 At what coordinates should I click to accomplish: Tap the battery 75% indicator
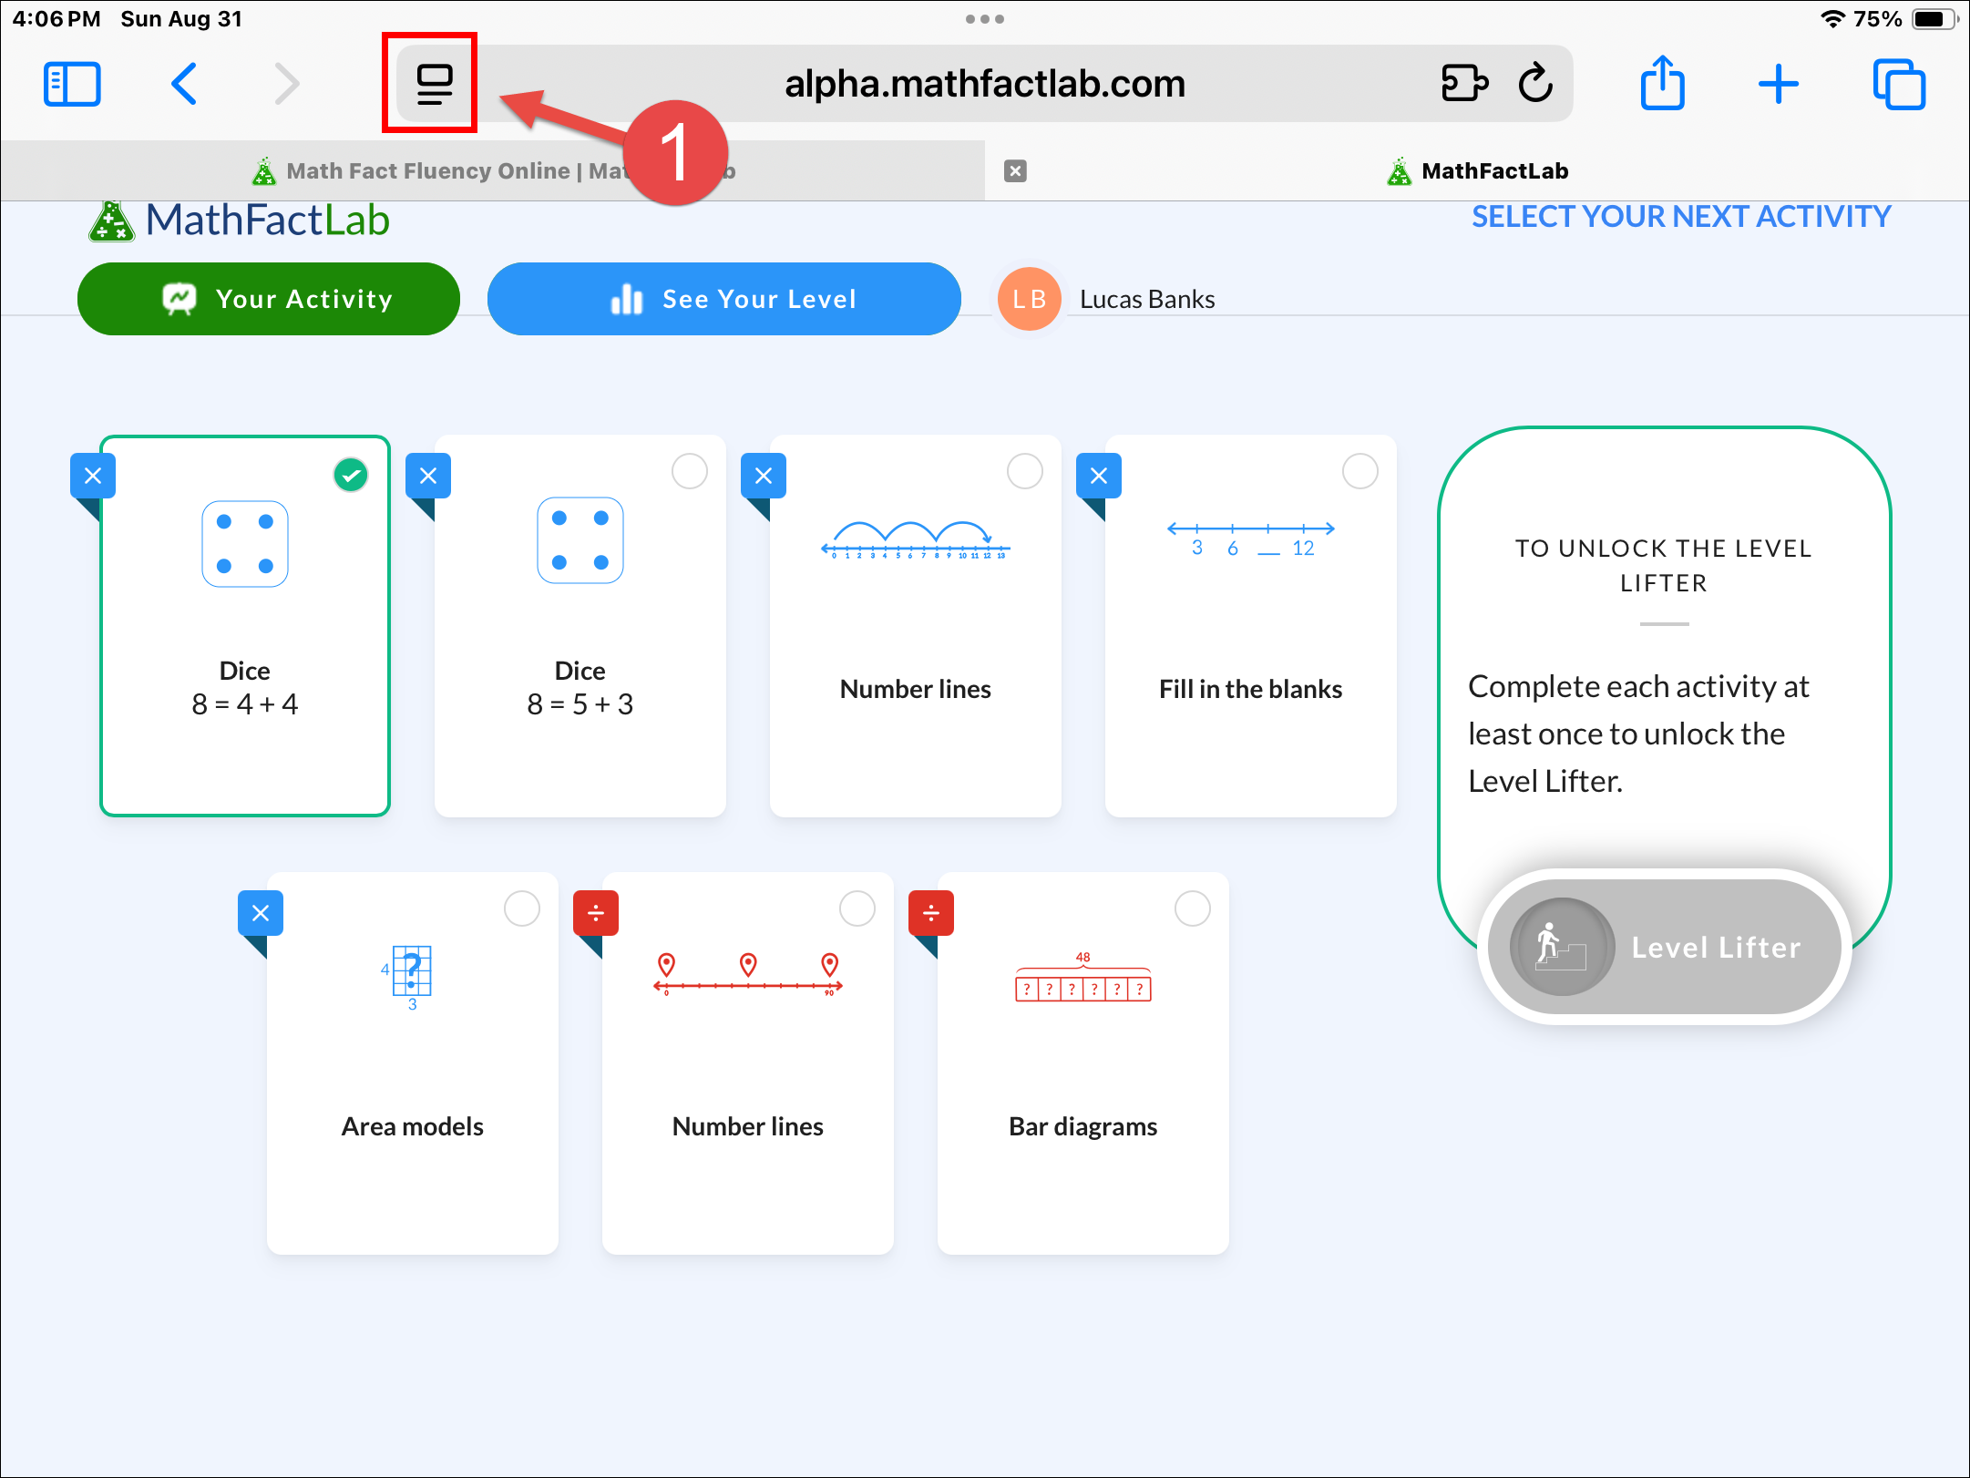(x=1906, y=19)
